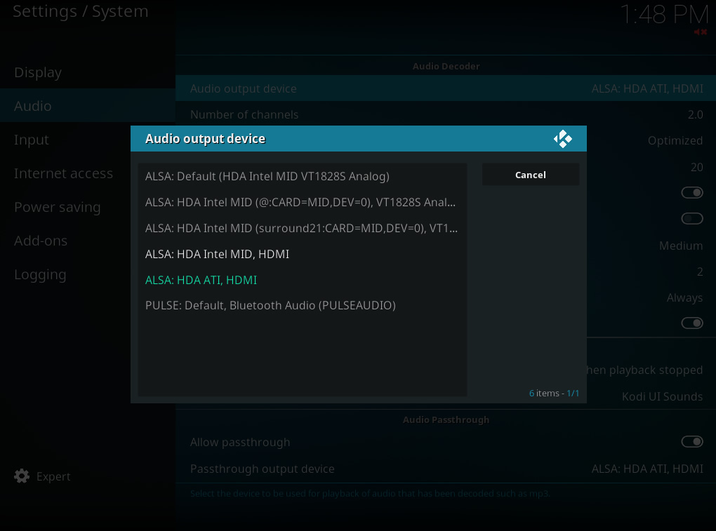Open the Passthrough output device selector
The width and height of the screenshot is (716, 531).
coord(446,469)
